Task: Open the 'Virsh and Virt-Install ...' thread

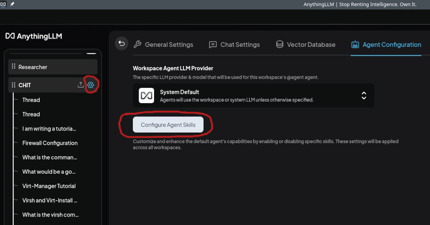Action: [50, 200]
